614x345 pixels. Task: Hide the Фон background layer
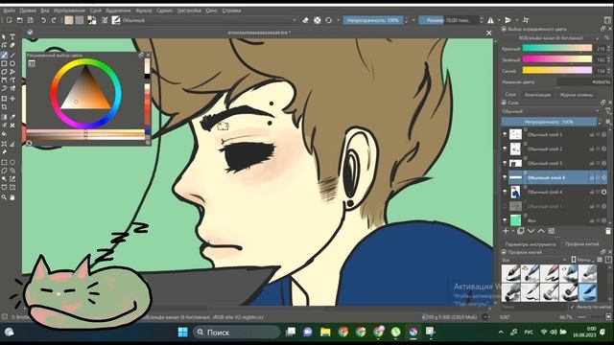[505, 220]
